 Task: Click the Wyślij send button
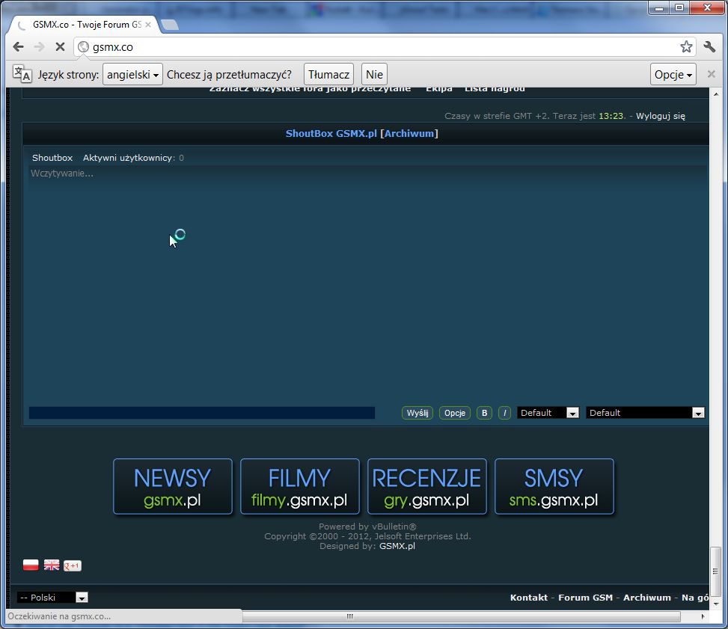point(417,413)
